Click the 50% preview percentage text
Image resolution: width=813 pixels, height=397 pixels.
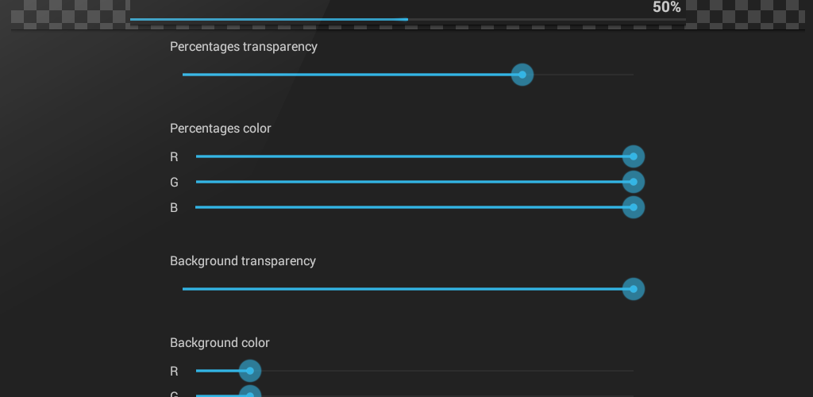(x=666, y=7)
